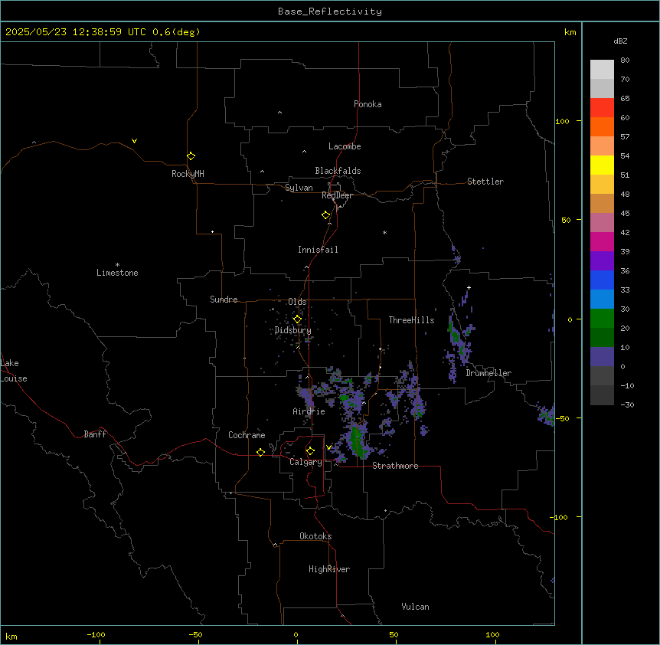The width and height of the screenshot is (660, 645).
Task: Click the ThreeHills label
Action: [411, 320]
